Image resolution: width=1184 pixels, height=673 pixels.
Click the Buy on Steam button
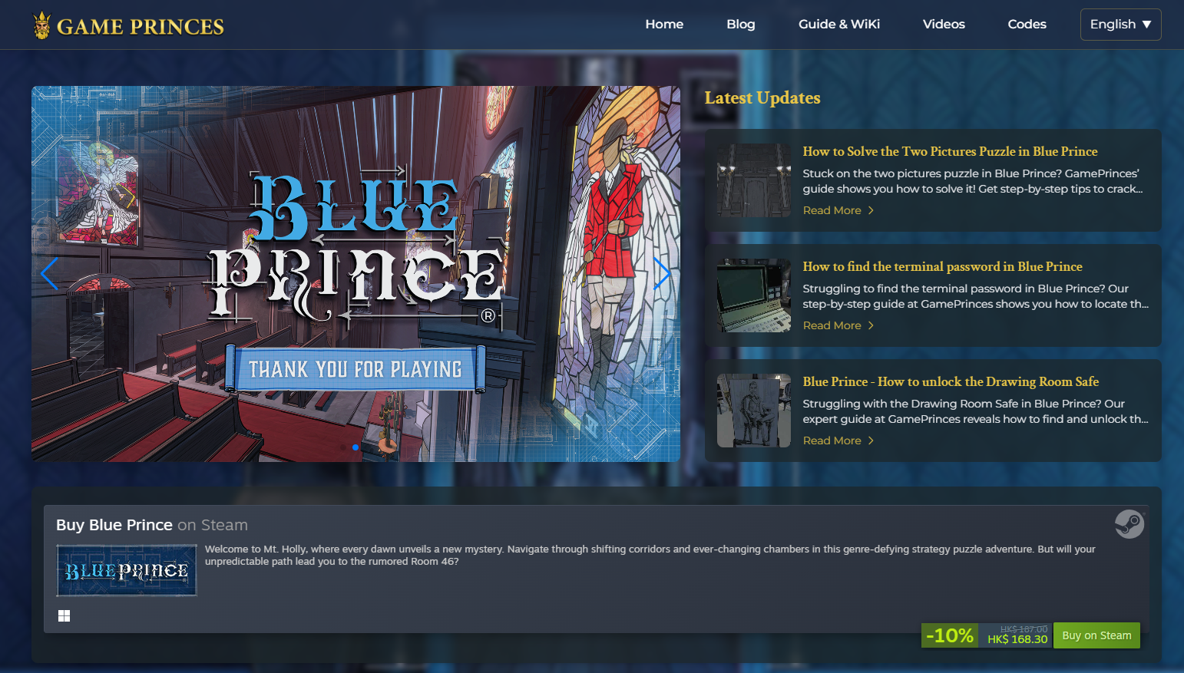[1096, 635]
